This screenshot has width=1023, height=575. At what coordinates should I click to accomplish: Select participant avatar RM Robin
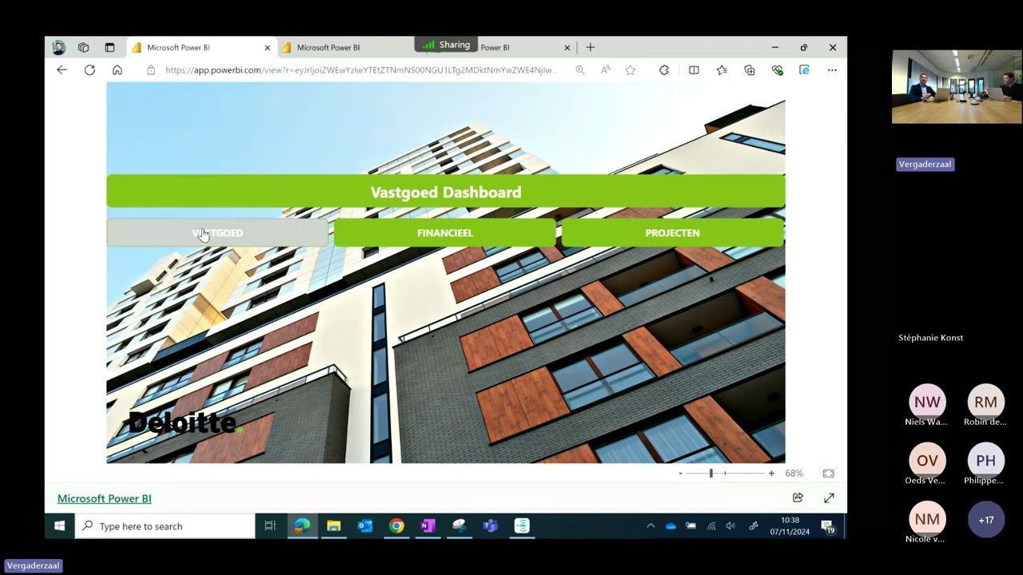click(985, 402)
